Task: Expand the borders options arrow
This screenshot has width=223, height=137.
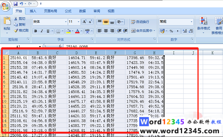Action: pos(62,31)
